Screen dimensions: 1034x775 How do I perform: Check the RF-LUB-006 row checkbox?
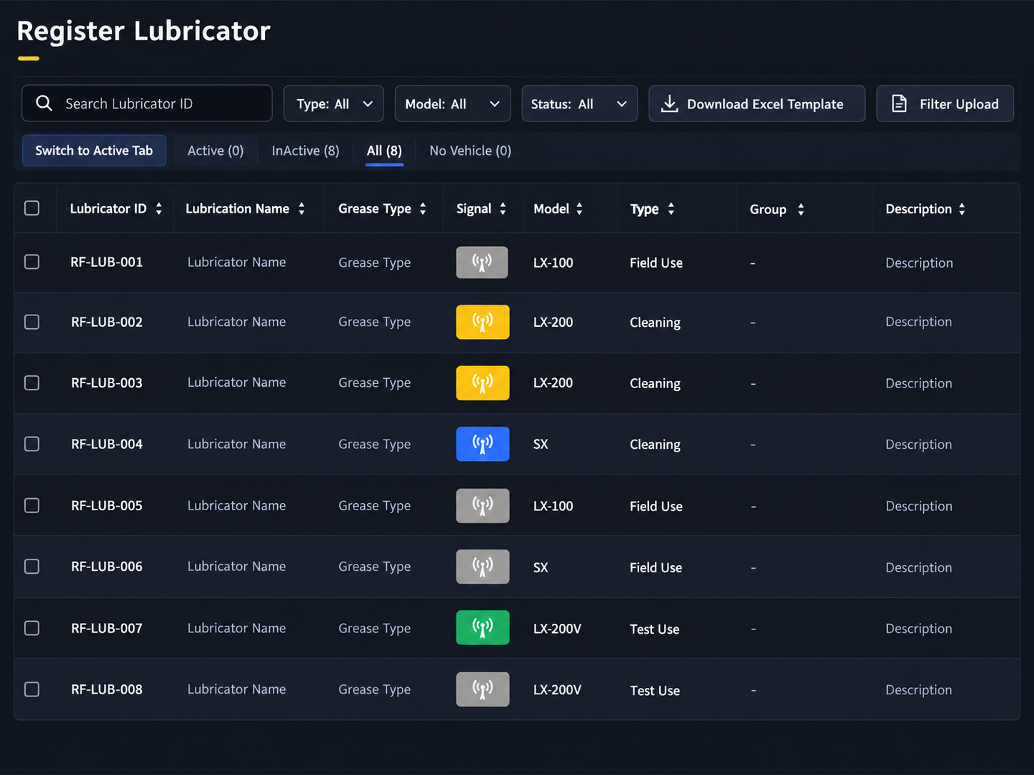pos(32,567)
